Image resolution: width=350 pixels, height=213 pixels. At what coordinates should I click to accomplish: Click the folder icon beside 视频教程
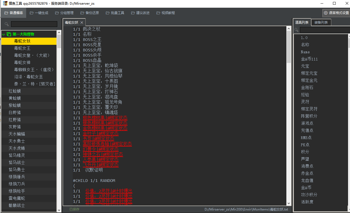[x=158, y=13]
